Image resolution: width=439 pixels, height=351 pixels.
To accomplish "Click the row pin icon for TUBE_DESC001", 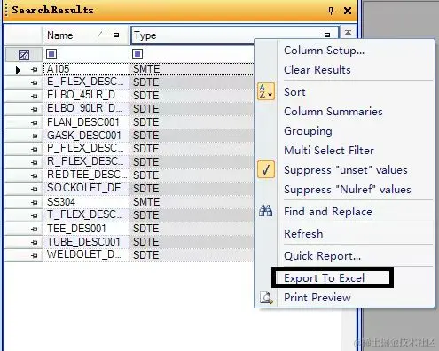I will (x=35, y=243).
